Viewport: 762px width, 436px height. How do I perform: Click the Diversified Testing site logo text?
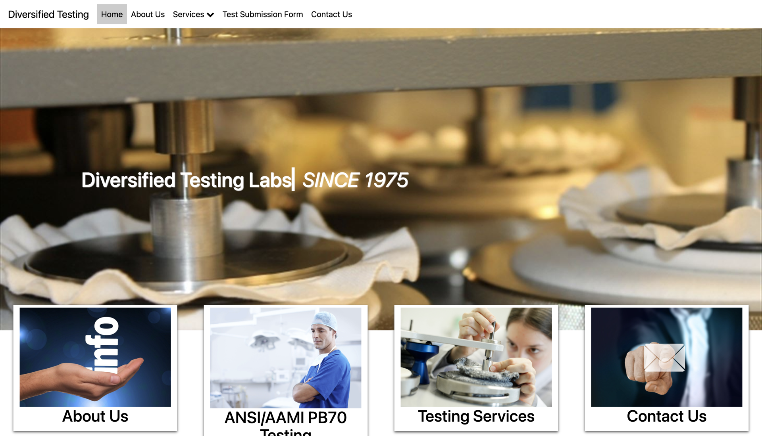click(48, 14)
